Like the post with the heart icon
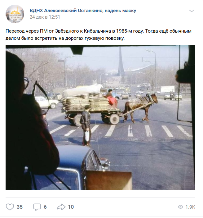Image resolution: width=203 pixels, height=218 pixels. coord(10,207)
